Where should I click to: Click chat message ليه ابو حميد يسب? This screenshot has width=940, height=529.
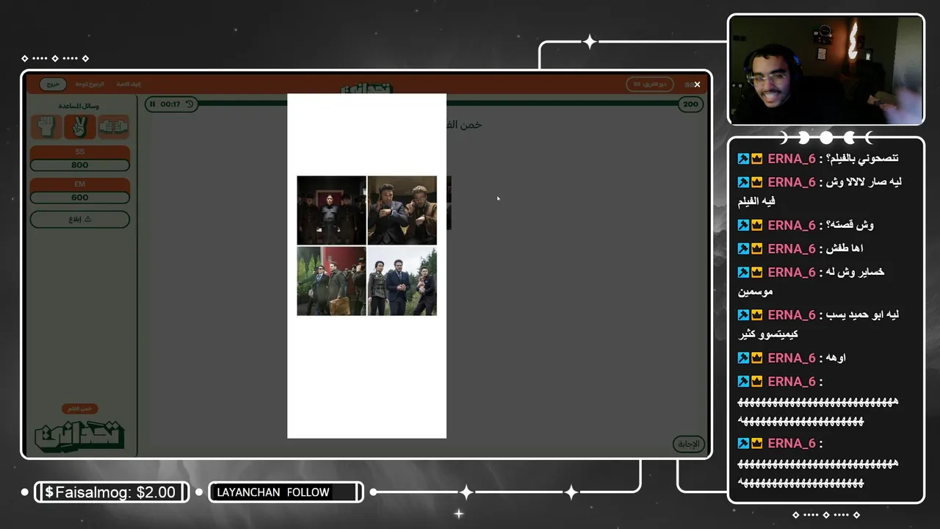point(862,314)
